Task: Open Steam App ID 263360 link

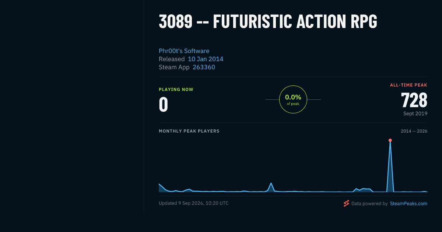Action: (204, 67)
